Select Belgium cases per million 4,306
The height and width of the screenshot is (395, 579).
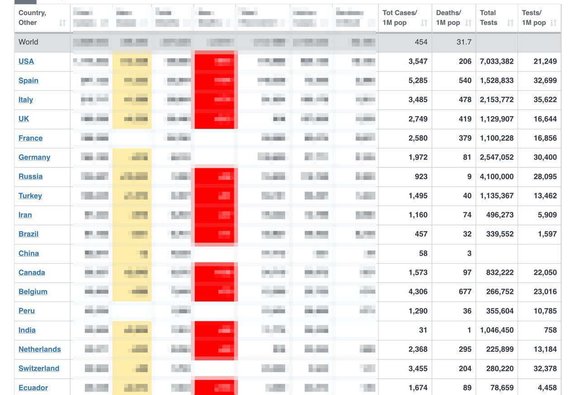pyautogui.click(x=418, y=292)
